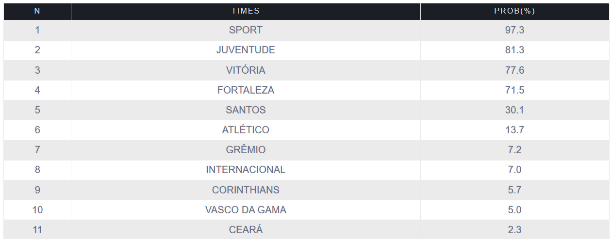612x239 pixels.
Task: Select the SANTOS team cell
Action: (x=246, y=110)
